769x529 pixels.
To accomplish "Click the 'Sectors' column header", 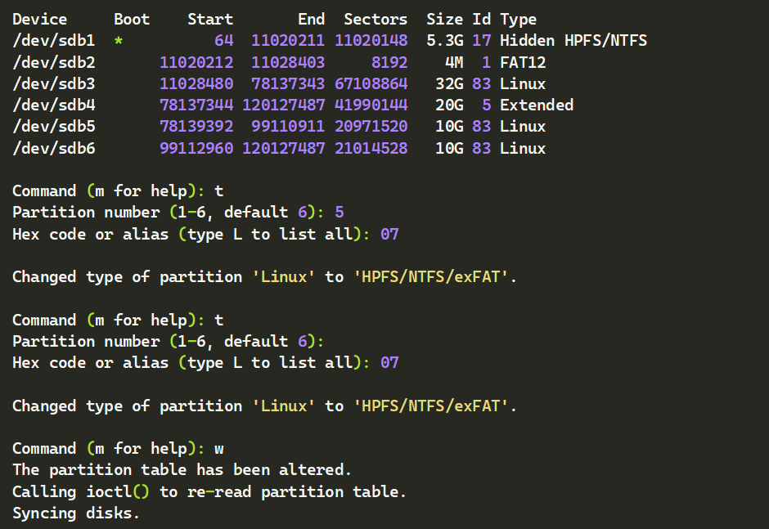I will [376, 19].
